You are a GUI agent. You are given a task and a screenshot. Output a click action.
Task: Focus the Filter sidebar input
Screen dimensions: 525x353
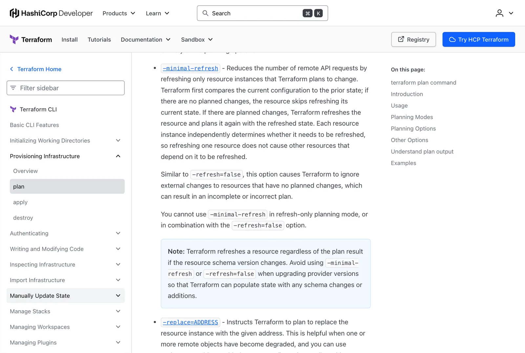click(x=66, y=88)
